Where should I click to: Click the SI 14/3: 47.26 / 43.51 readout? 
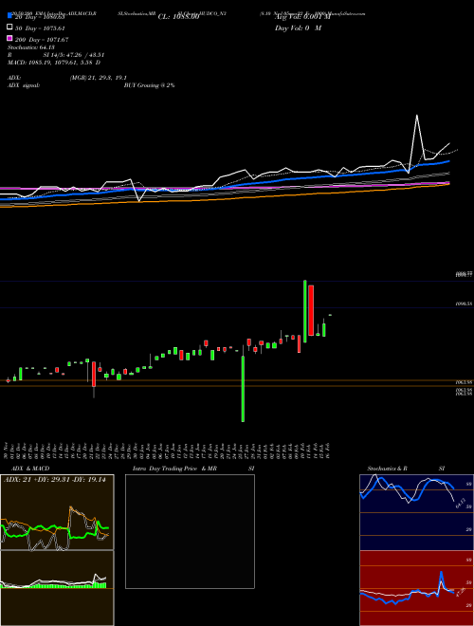point(74,55)
